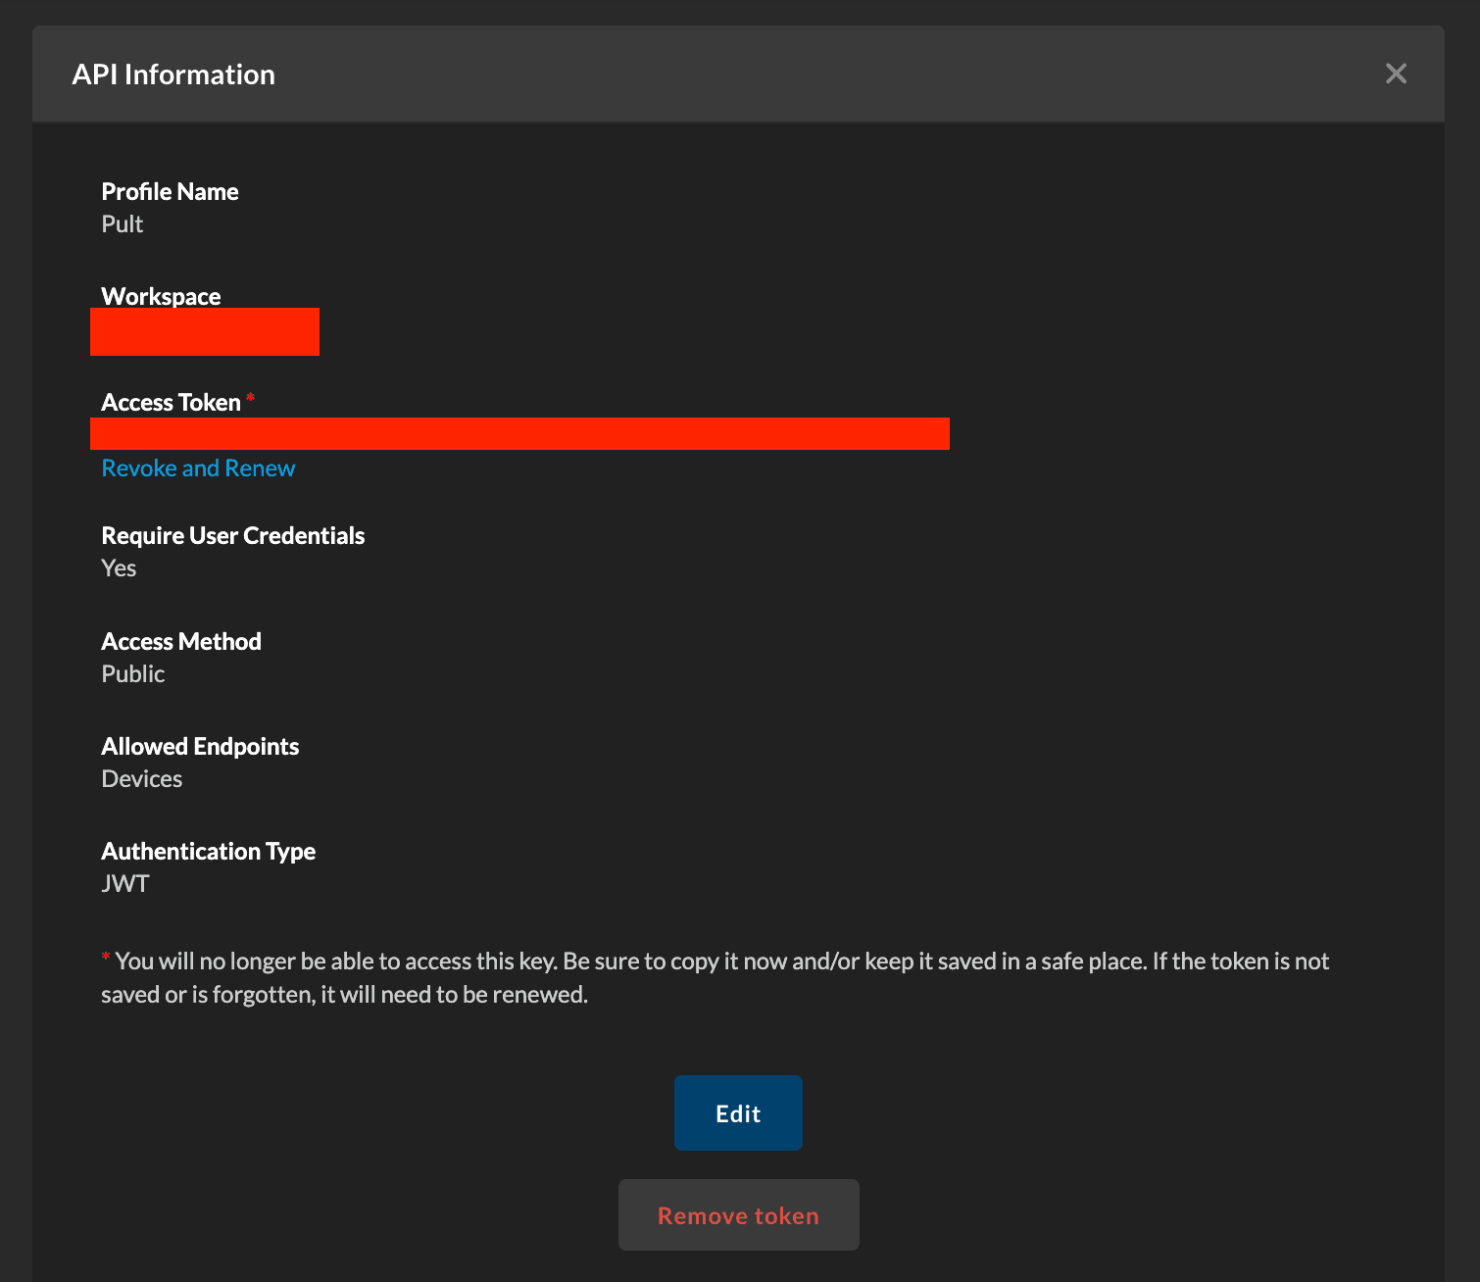Click the API Information title
This screenshot has width=1480, height=1282.
point(173,74)
